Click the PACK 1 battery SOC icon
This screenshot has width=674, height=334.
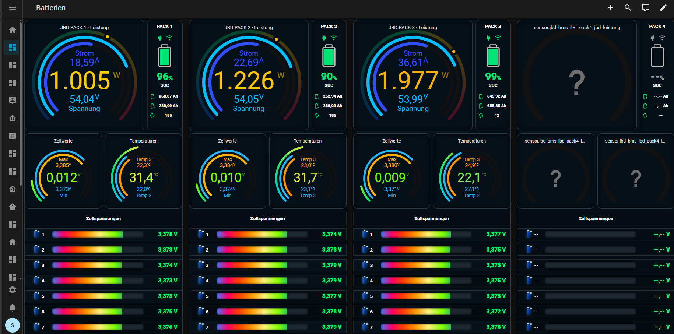point(165,56)
